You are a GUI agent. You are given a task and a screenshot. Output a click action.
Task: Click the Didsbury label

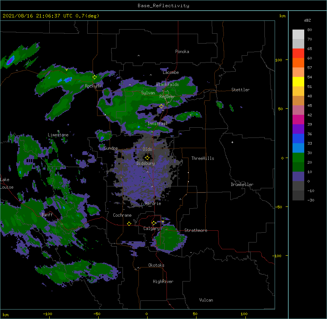[x=146, y=163]
